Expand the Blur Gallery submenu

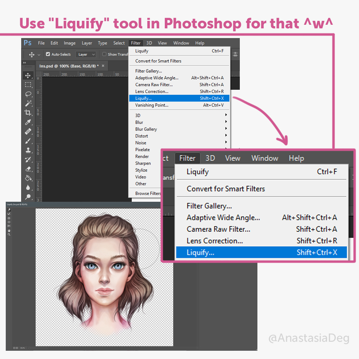[178, 129]
